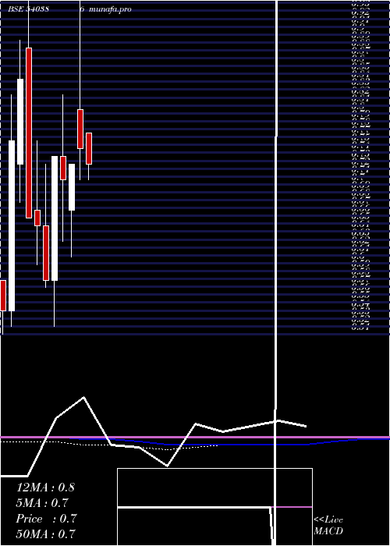The image size is (390, 546).
Task: Click the munafa.pro text at top
Action: pos(110,9)
